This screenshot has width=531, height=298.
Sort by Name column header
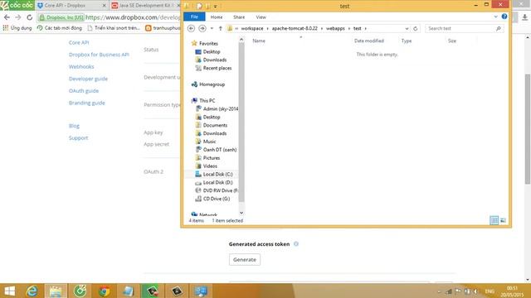(259, 41)
